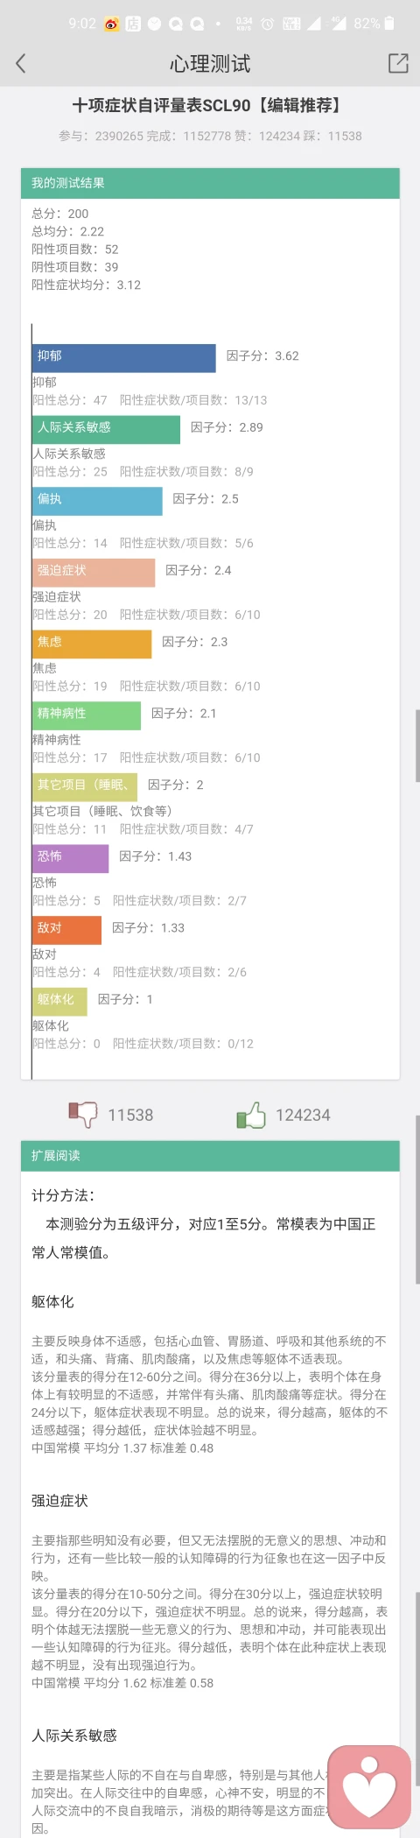Select the blue 抑郁 factor bar
The image size is (420, 1838).
(123, 357)
